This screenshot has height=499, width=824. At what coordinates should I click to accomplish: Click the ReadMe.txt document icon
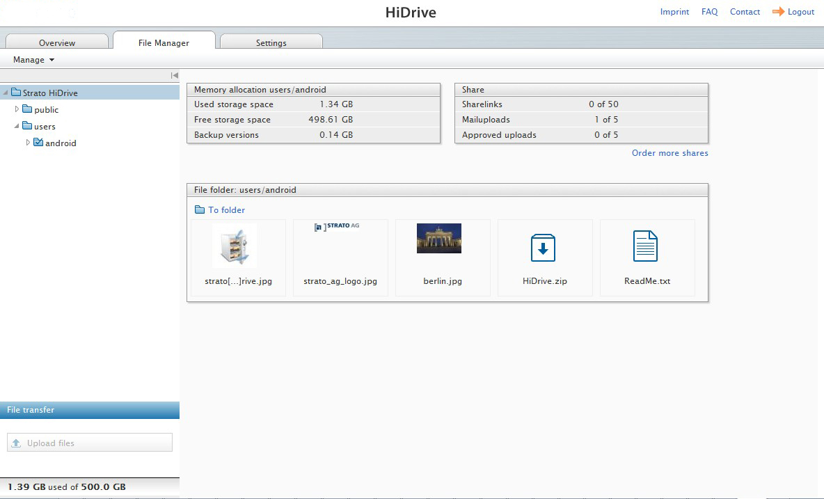click(645, 246)
